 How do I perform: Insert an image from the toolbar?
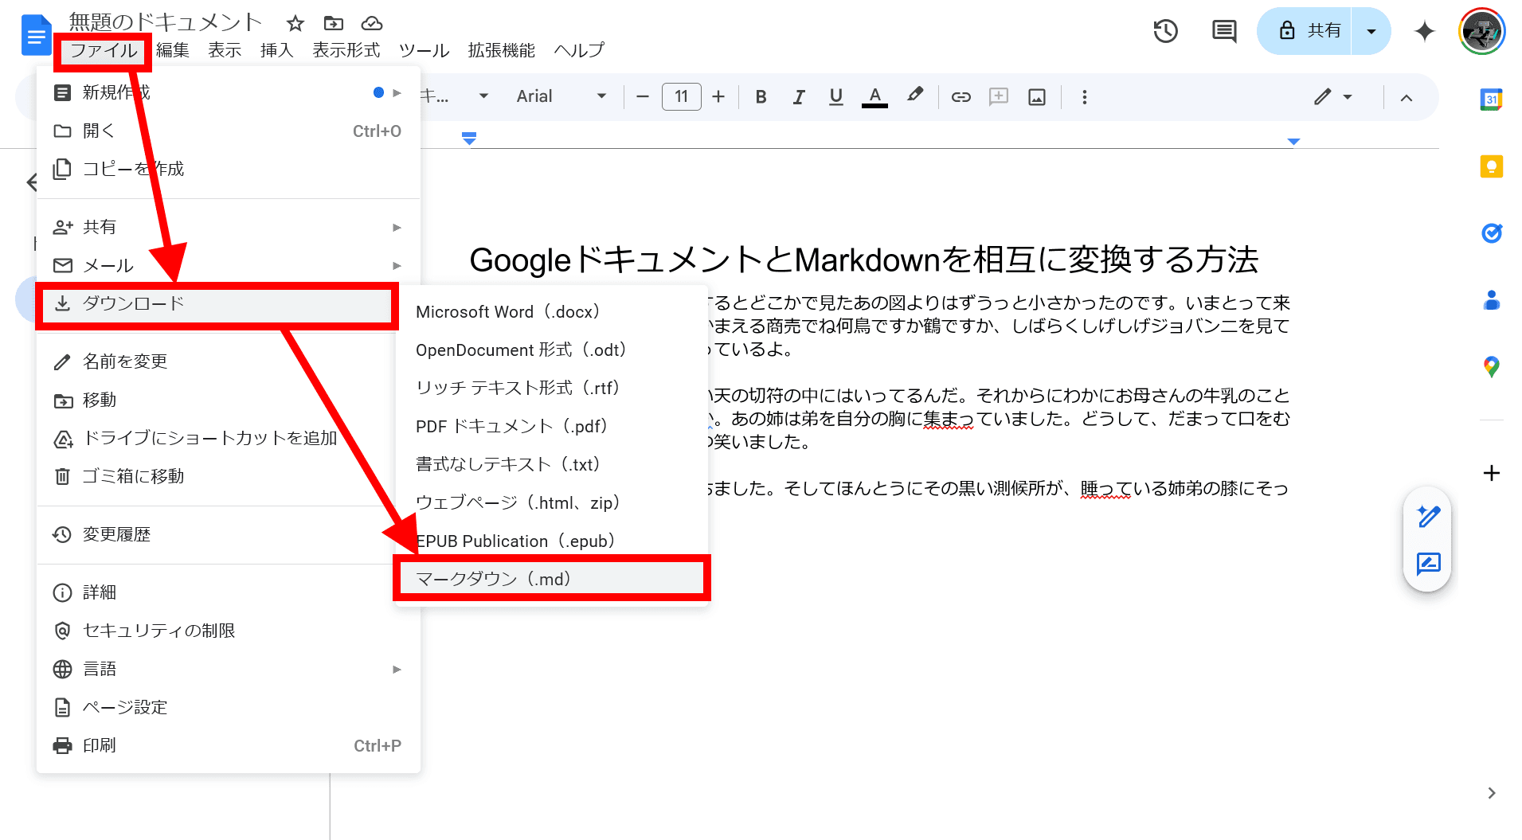(x=1037, y=96)
